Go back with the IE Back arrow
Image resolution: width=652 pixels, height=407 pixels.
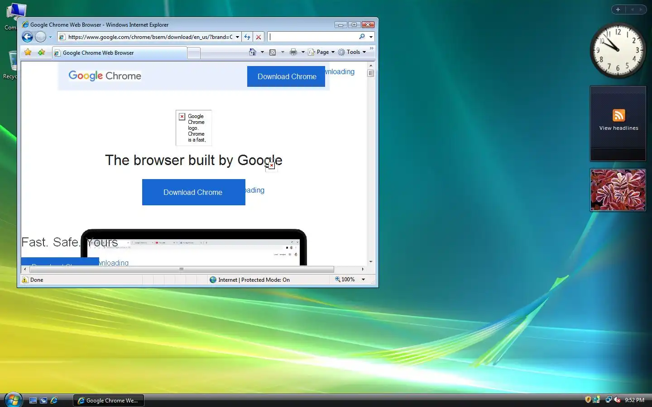click(x=27, y=37)
